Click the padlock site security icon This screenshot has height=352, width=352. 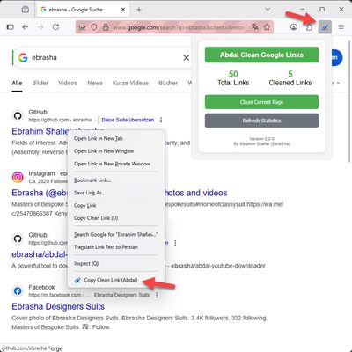(106, 27)
